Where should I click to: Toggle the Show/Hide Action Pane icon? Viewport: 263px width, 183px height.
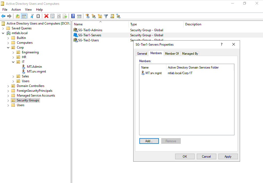coord(79,16)
